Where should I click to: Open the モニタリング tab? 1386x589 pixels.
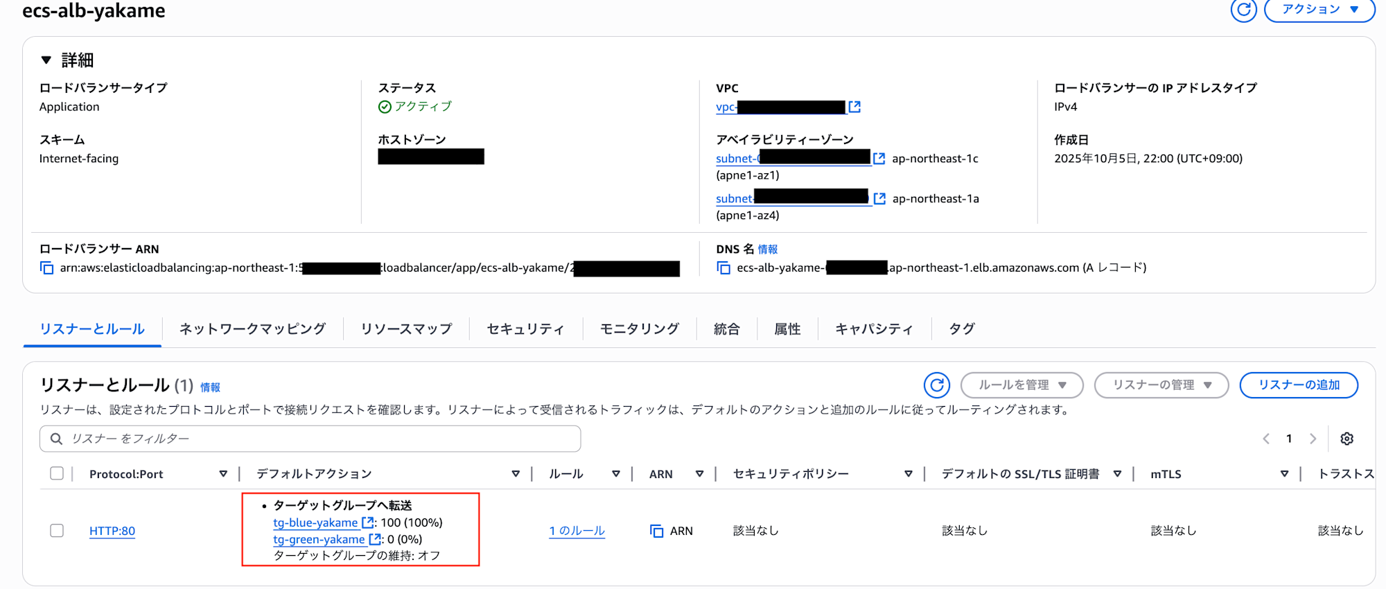(639, 329)
